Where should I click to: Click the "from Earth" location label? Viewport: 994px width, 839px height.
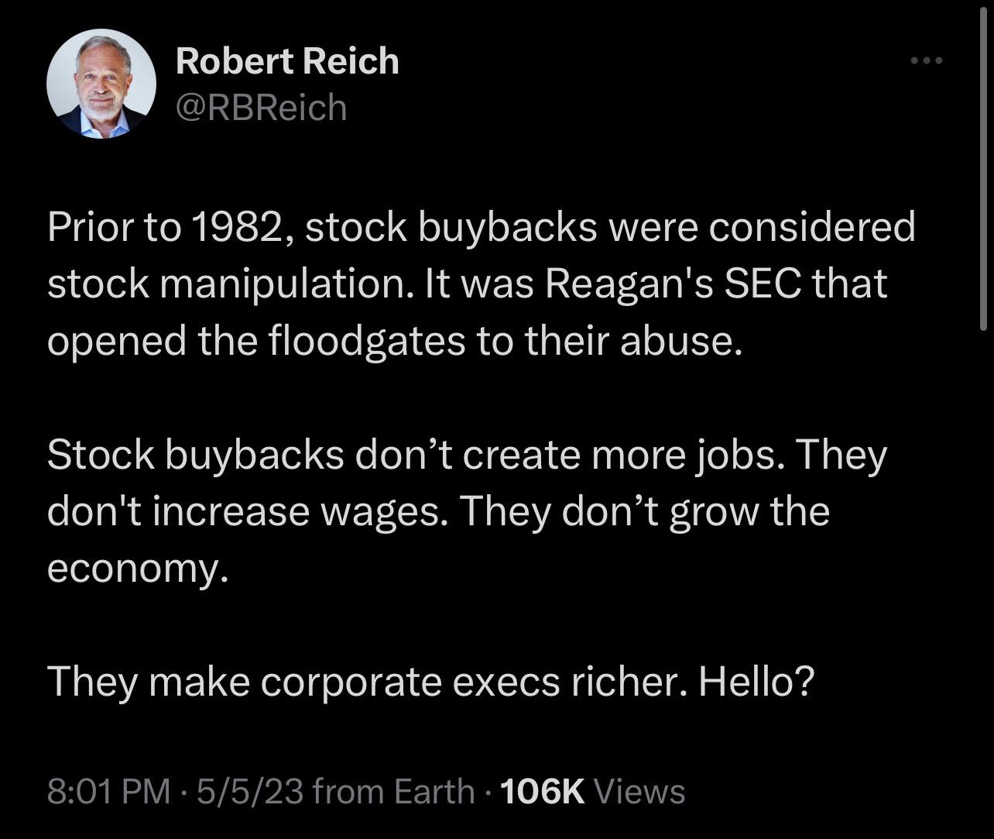[x=395, y=792]
